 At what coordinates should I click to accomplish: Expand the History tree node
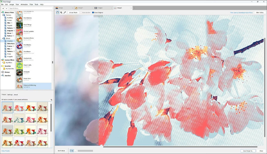(x=1, y=72)
